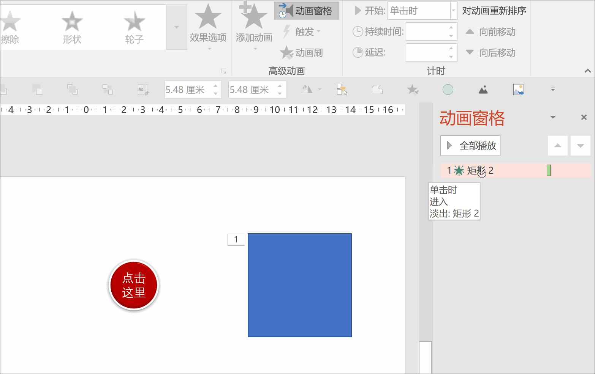Open 效果选项 (Effect Options)

(208, 27)
